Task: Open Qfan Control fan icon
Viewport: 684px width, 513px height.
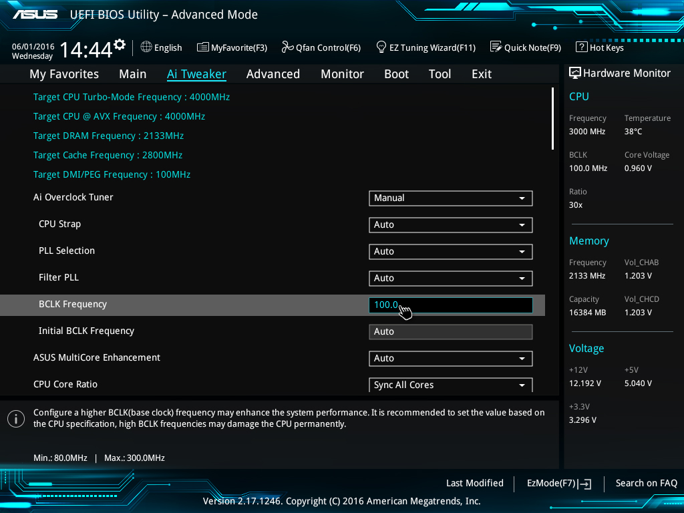Action: pyautogui.click(x=287, y=47)
